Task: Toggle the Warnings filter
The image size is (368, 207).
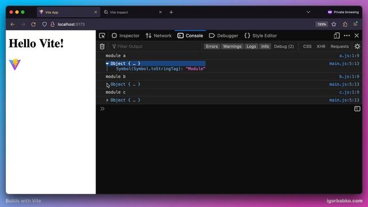Action: [232, 47]
